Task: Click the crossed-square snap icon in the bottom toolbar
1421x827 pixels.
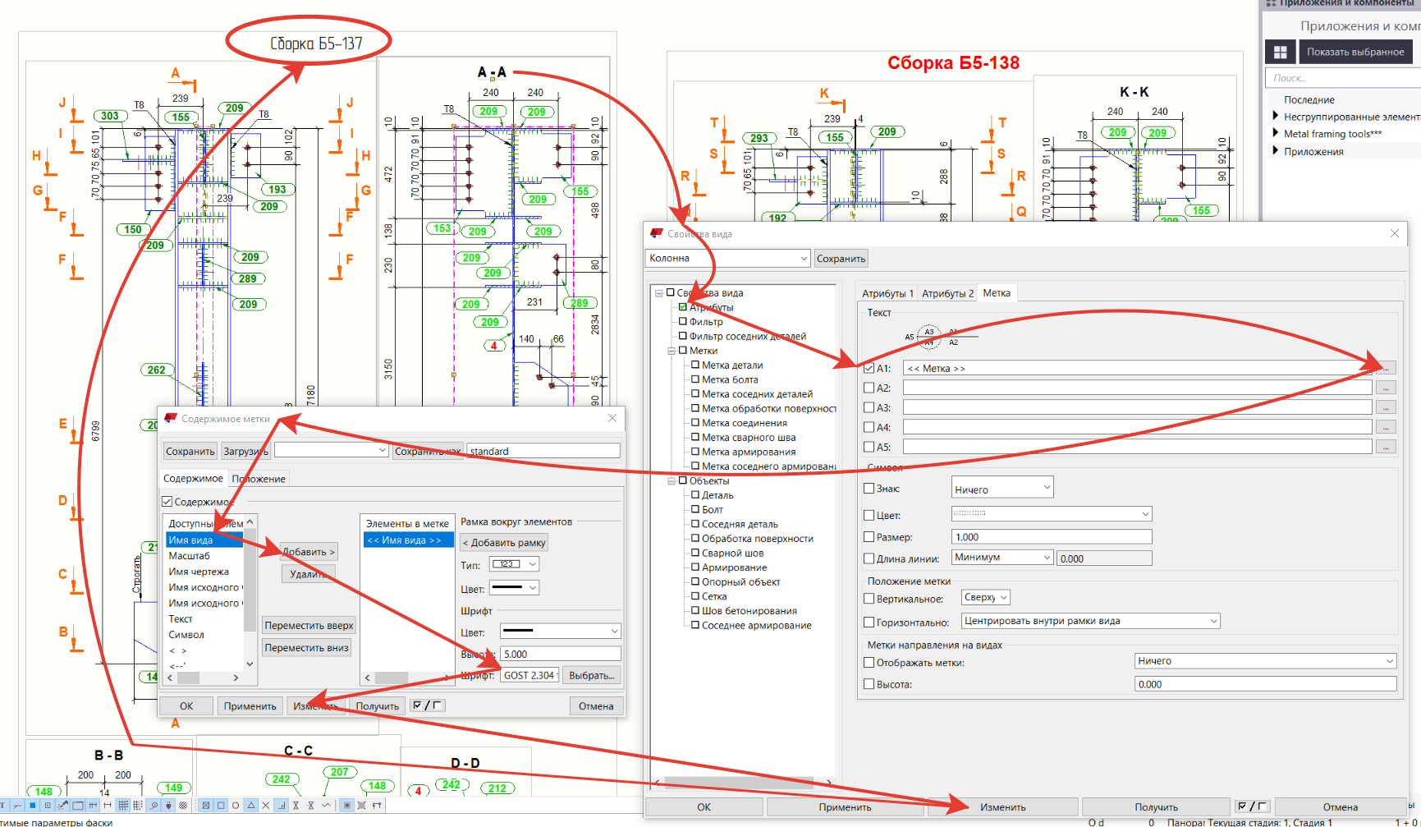Action: (x=205, y=806)
